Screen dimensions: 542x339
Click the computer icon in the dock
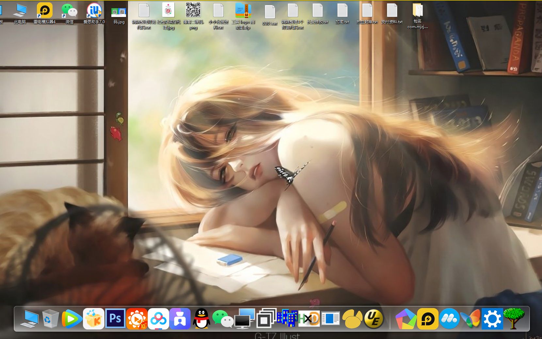point(29,319)
